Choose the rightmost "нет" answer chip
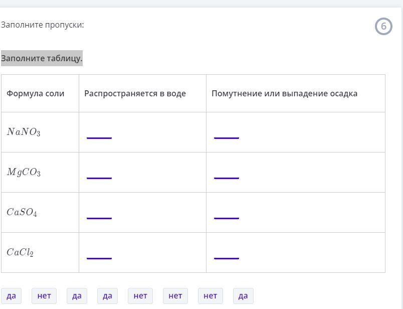The image size is (403, 309). point(211,296)
